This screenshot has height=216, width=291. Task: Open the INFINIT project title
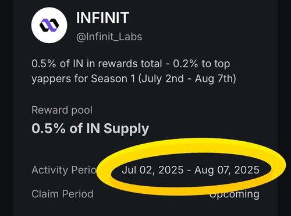(102, 18)
